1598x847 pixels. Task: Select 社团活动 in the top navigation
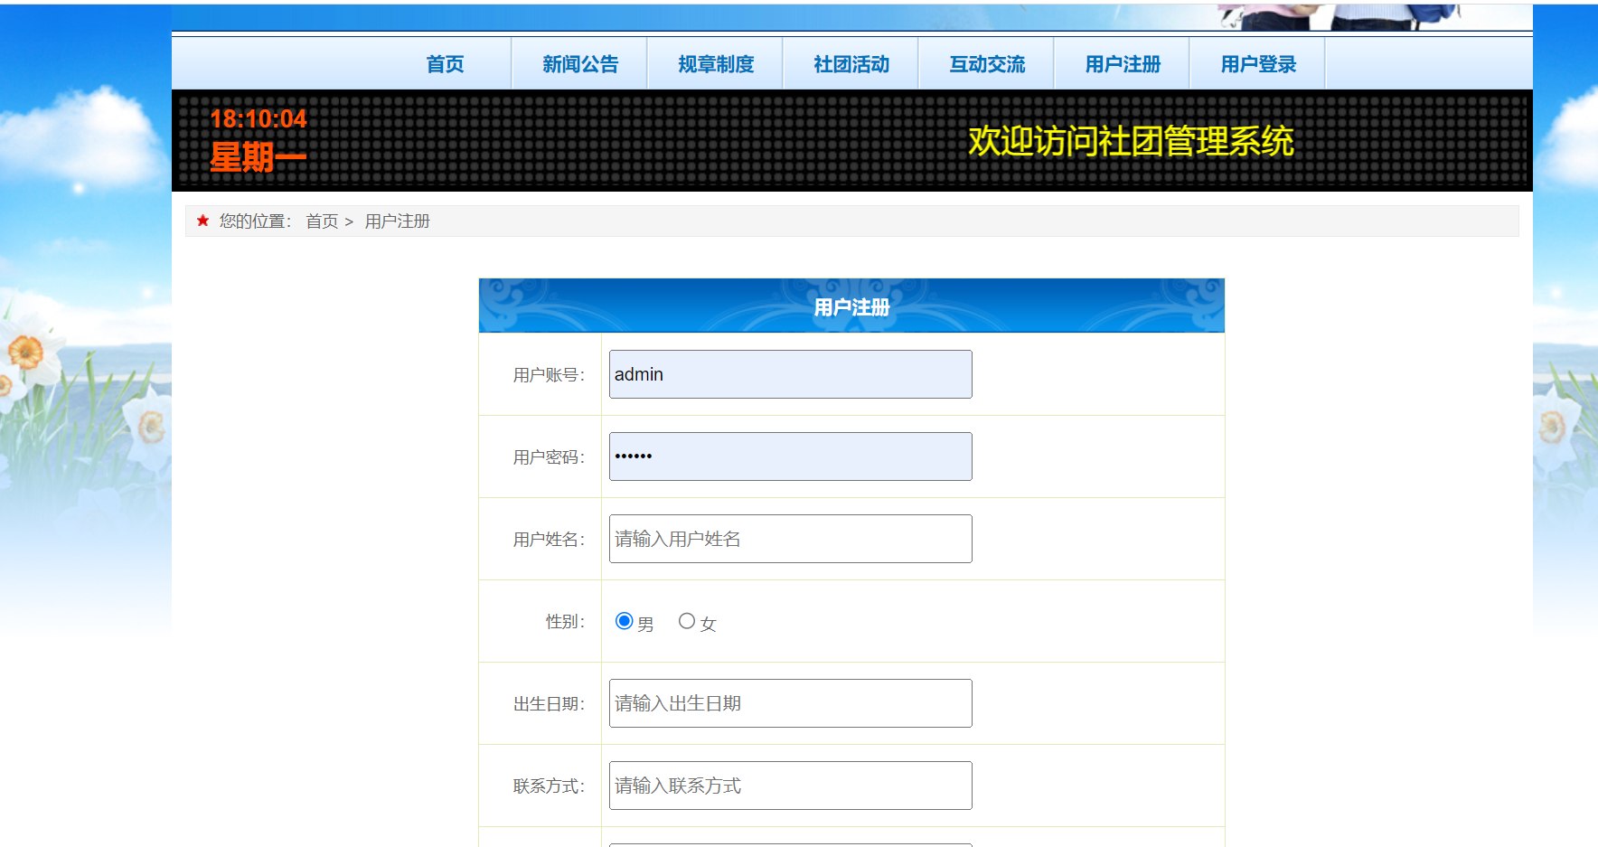coord(851,64)
